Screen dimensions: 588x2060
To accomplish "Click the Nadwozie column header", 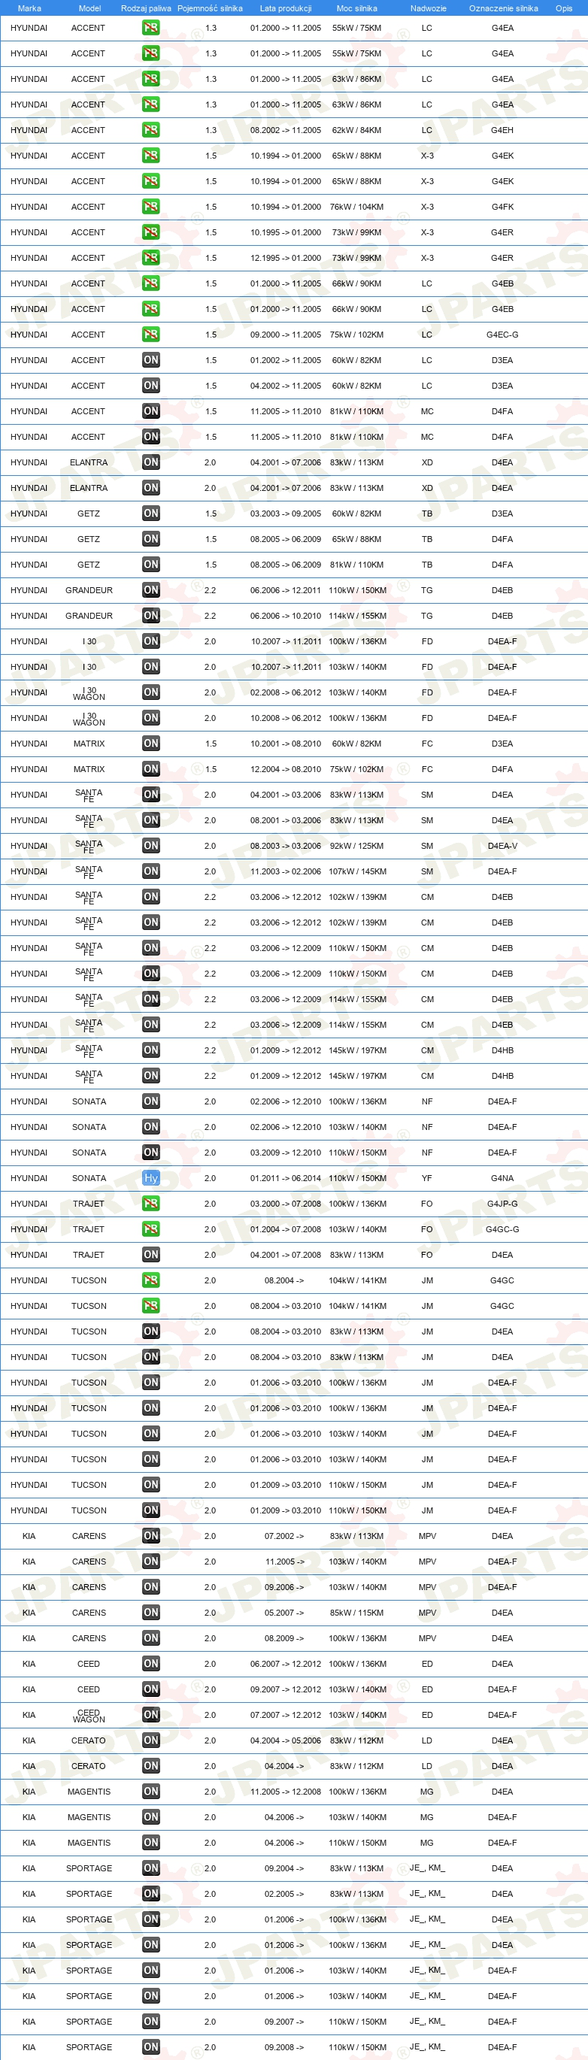I will [428, 8].
